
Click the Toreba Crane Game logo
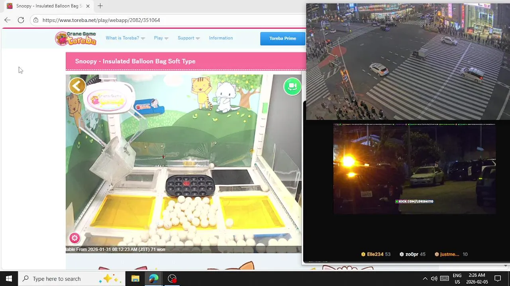pyautogui.click(x=76, y=38)
